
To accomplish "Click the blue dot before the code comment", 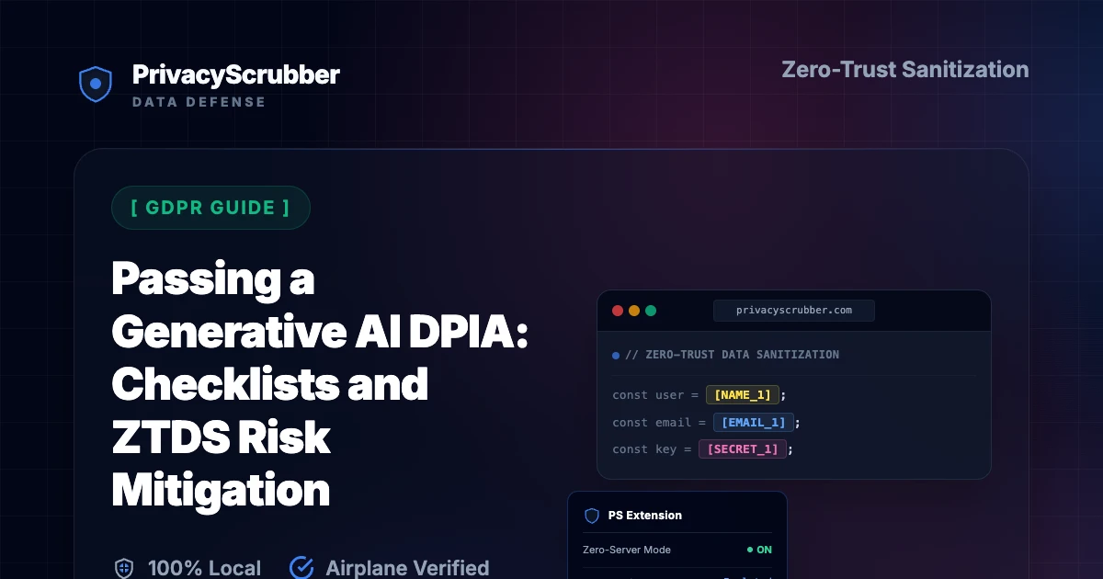I will pyautogui.click(x=616, y=355).
